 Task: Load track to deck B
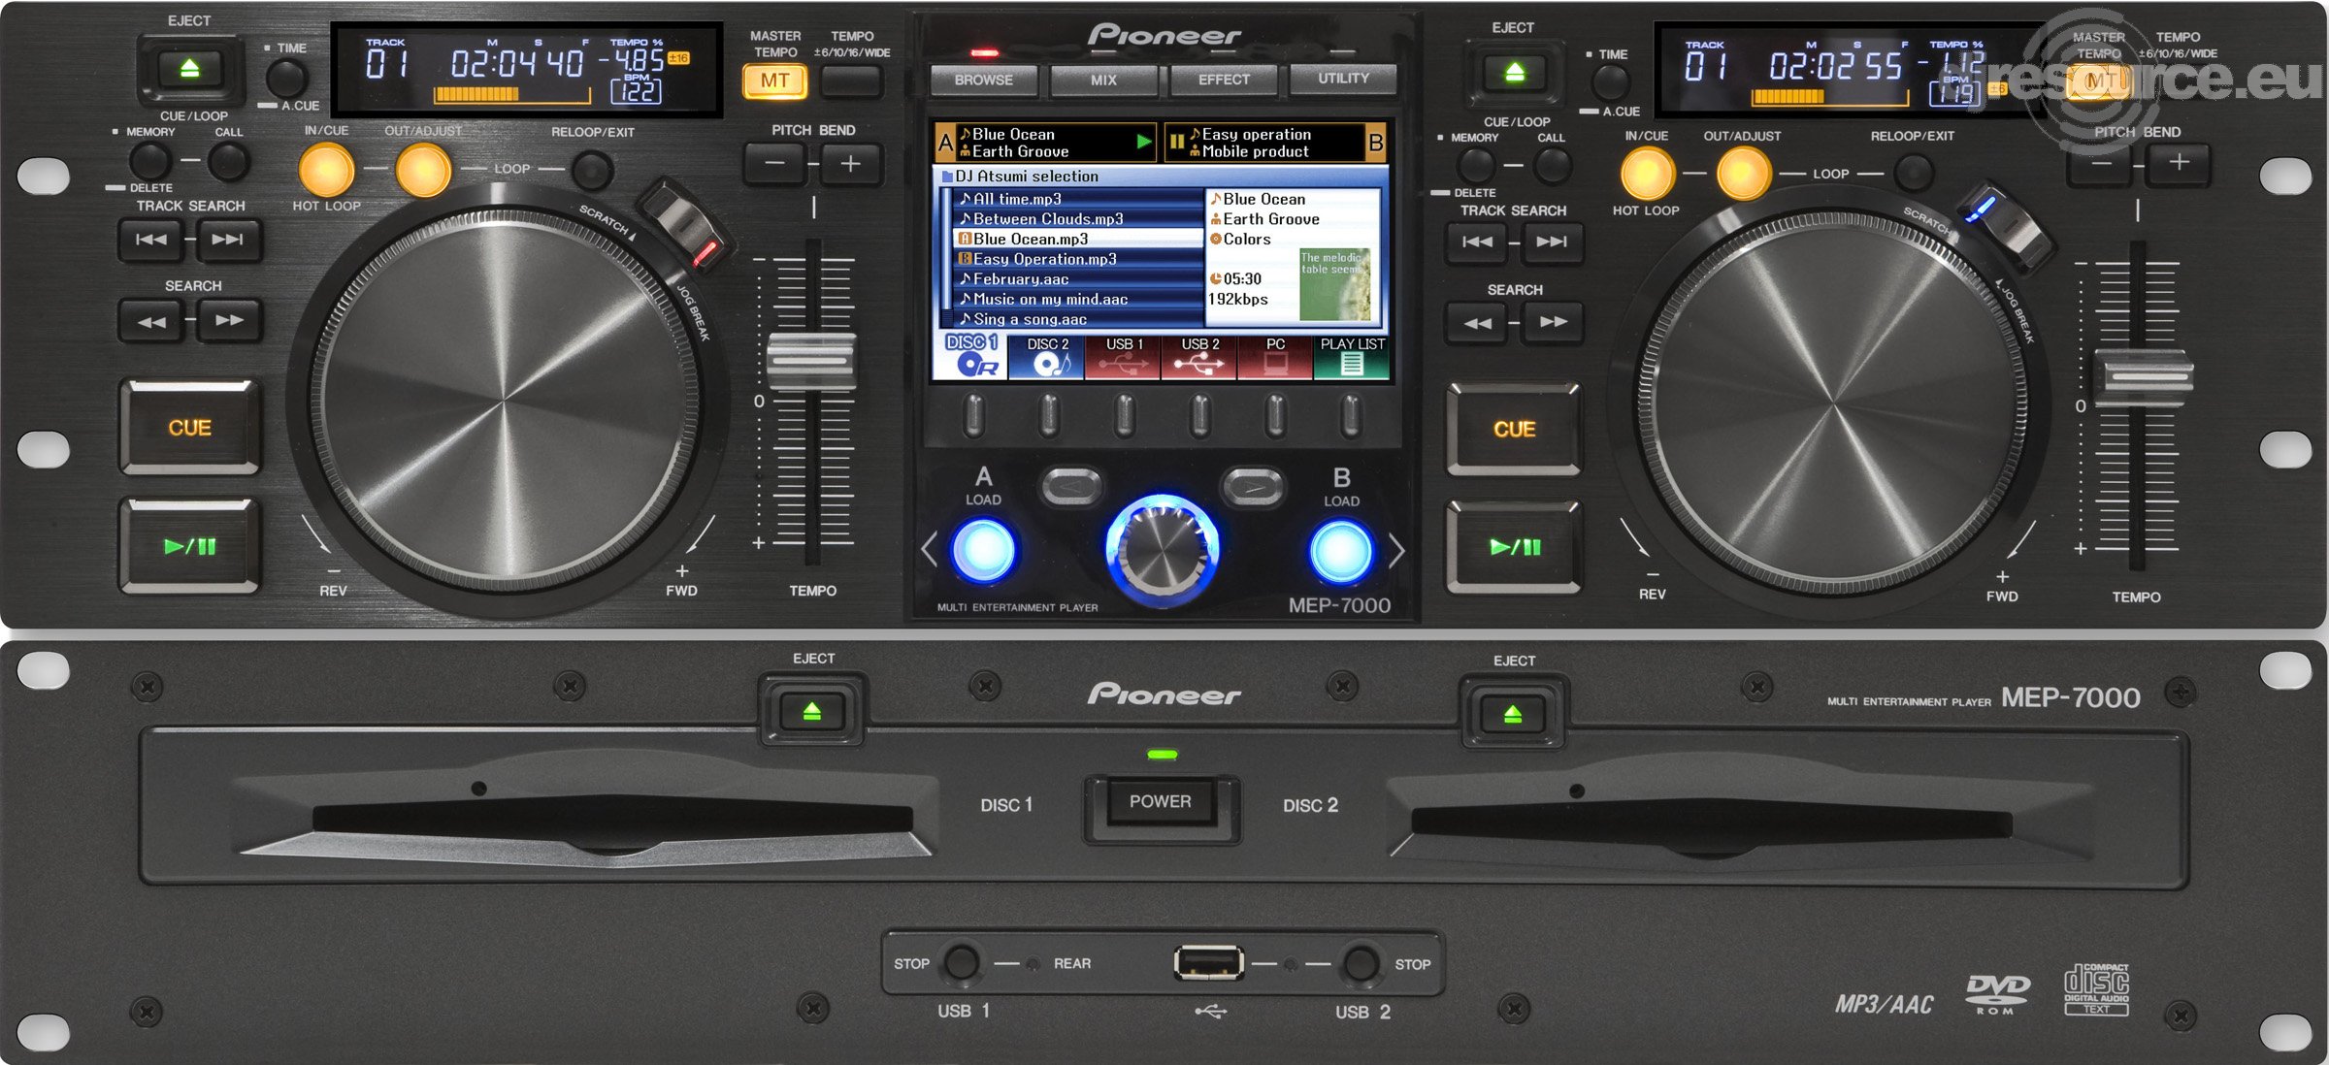pyautogui.click(x=1341, y=551)
